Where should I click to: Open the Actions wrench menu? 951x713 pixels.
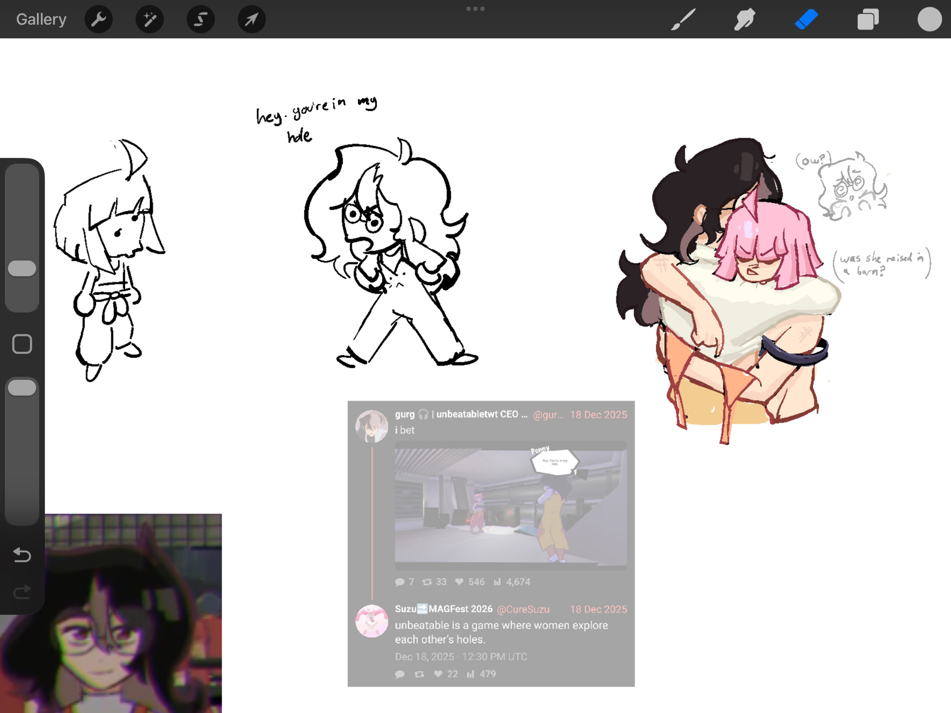pyautogui.click(x=98, y=19)
